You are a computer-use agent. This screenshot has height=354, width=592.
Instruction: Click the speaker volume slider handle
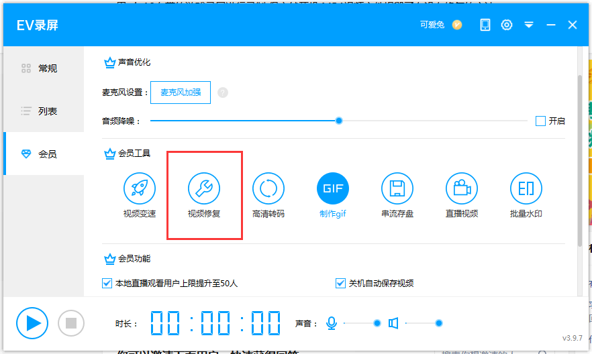(x=439, y=323)
